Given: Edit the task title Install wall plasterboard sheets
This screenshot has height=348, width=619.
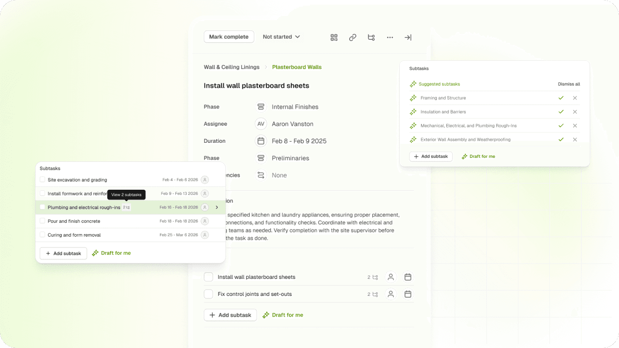Looking at the screenshot, I should click(x=256, y=86).
